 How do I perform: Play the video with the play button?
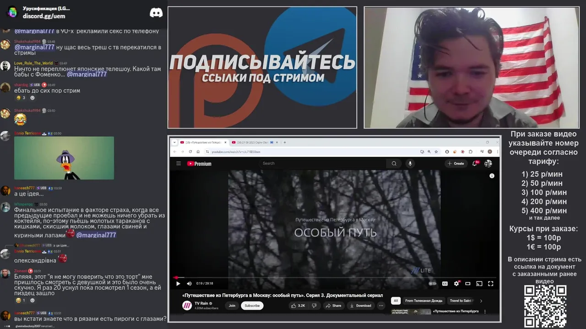tap(178, 284)
